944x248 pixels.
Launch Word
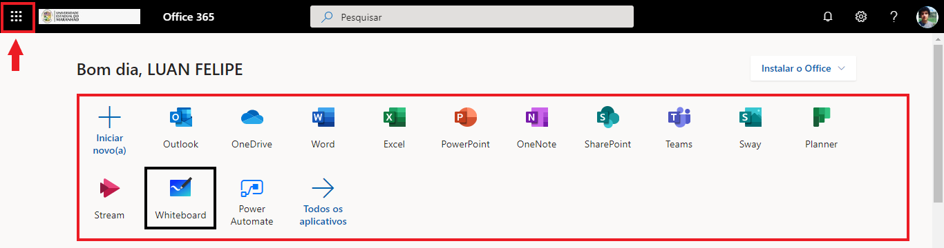(x=323, y=127)
